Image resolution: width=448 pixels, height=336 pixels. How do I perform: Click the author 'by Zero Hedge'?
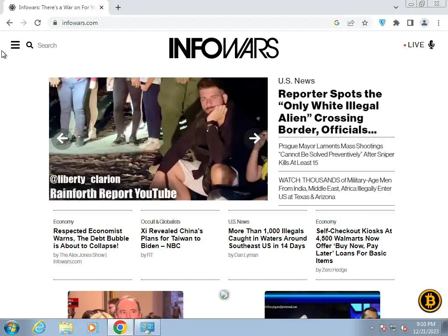331,269
